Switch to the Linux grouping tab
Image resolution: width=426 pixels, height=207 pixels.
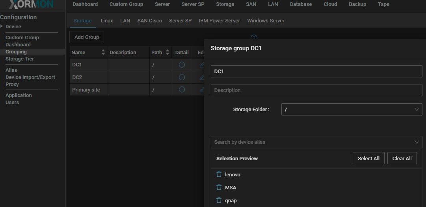coord(106,21)
